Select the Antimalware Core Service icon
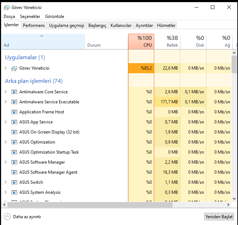Screen dimensions: 238x225 [x=14, y=92]
